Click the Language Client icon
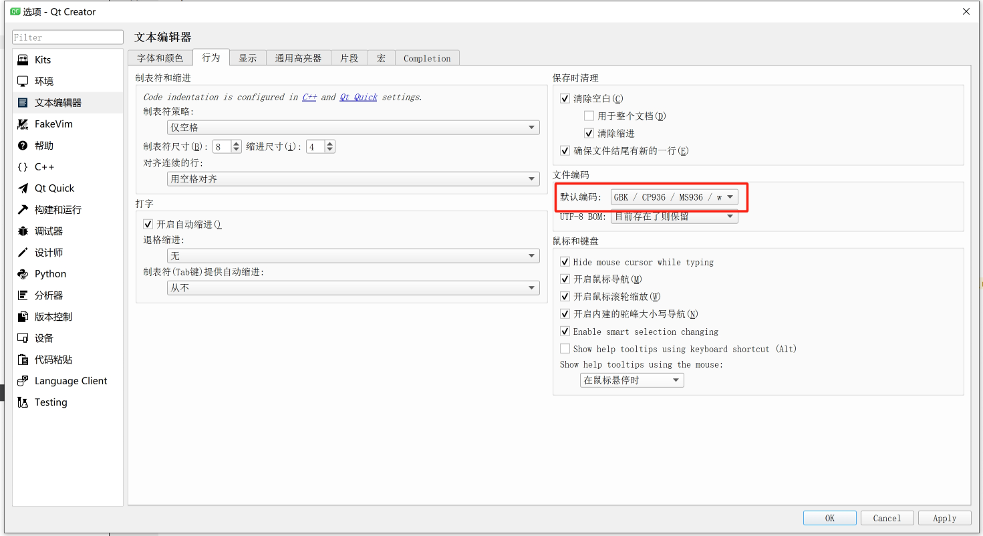Screen dimensions: 983x536 click(x=23, y=380)
